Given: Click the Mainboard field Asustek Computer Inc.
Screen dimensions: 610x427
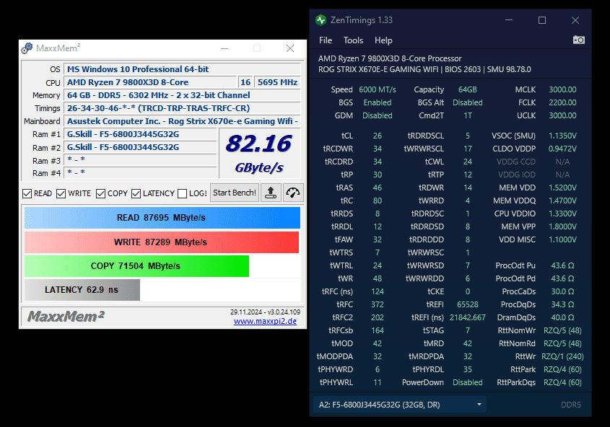Looking at the screenshot, I should [182, 121].
